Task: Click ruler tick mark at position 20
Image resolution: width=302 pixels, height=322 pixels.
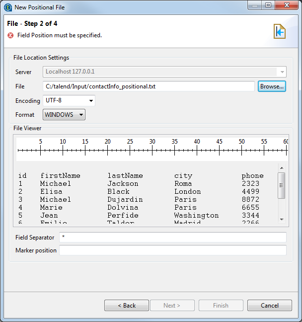Action: click(x=108, y=151)
